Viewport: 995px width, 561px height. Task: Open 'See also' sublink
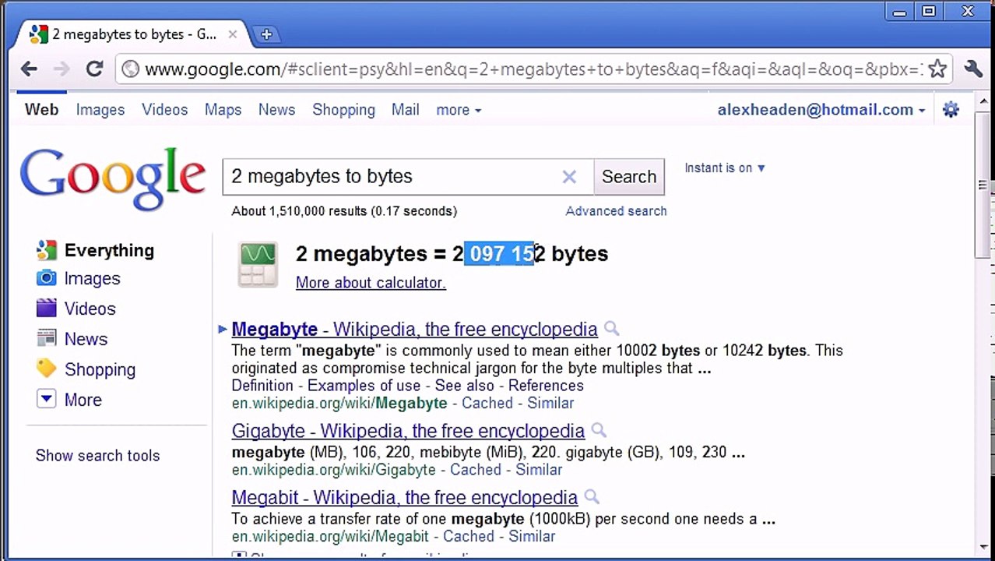tap(464, 386)
